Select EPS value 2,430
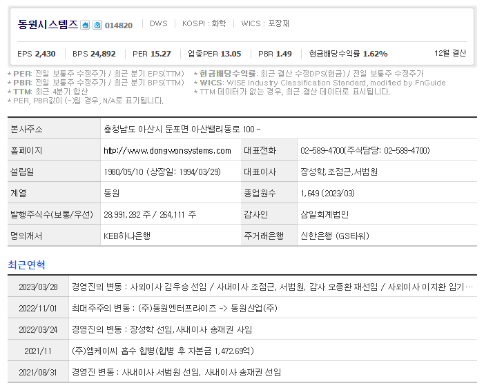 (45, 54)
